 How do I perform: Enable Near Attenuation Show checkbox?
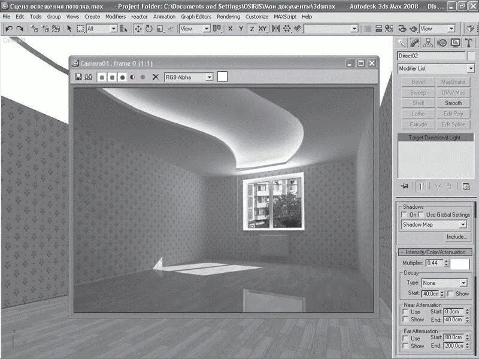406,320
